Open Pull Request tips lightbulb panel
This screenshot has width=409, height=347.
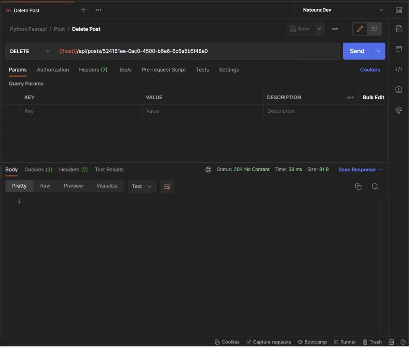click(399, 110)
